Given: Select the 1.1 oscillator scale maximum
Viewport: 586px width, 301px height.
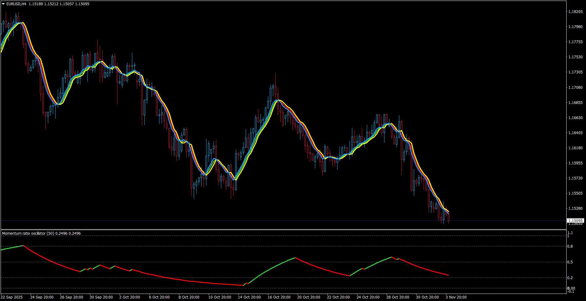Looking at the screenshot, I should pyautogui.click(x=570, y=233).
